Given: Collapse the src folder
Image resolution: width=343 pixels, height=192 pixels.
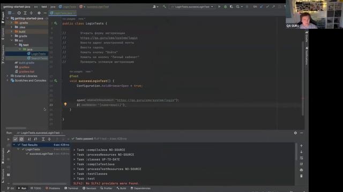Looking at the screenshot, I should point(12,41).
